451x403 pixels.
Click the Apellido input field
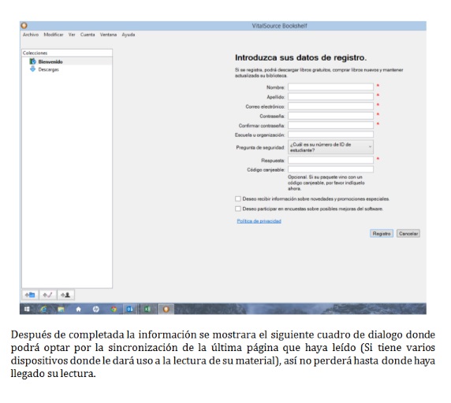pyautogui.click(x=331, y=97)
